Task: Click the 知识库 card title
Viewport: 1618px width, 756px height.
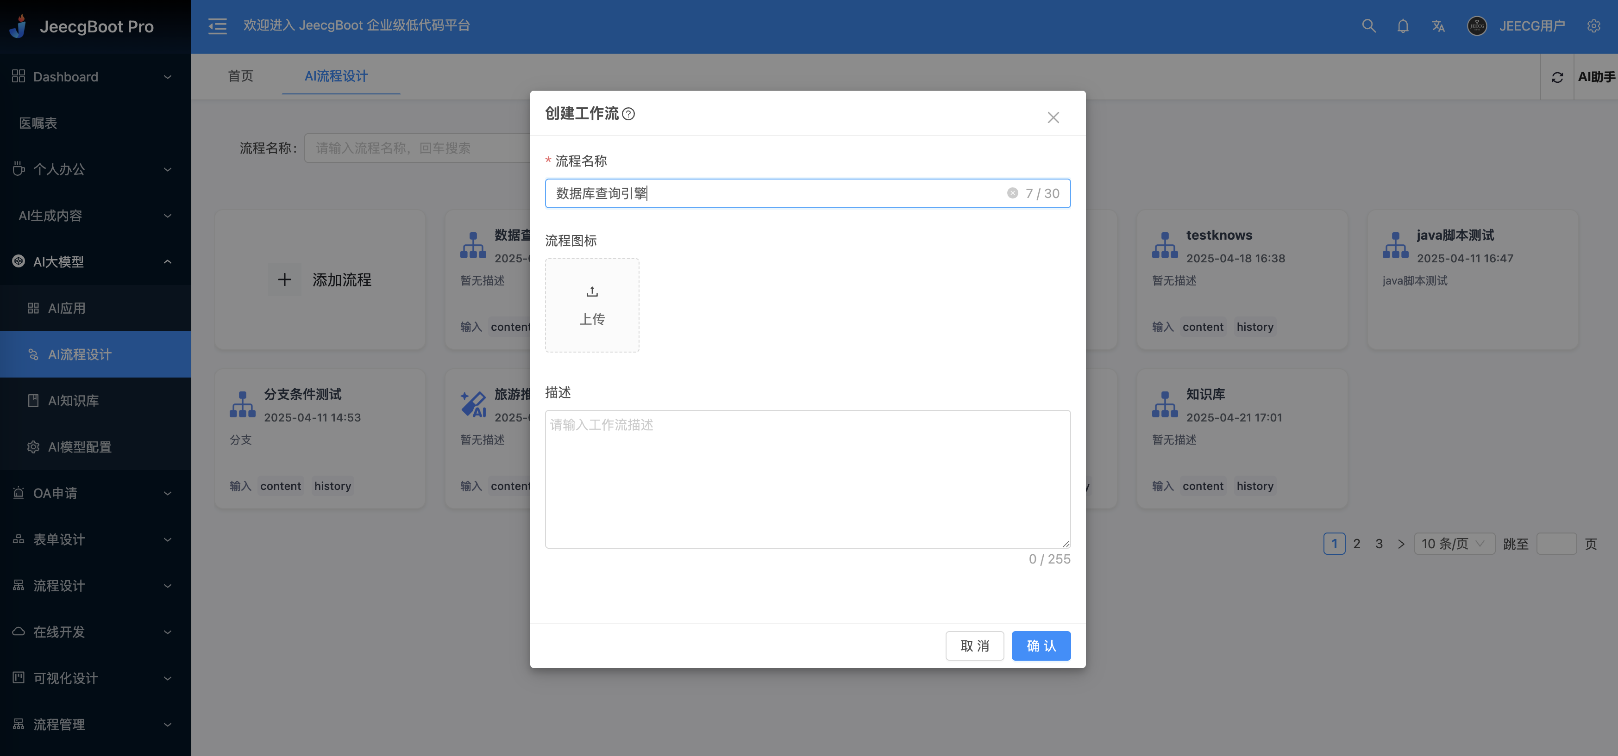Action: coord(1205,394)
